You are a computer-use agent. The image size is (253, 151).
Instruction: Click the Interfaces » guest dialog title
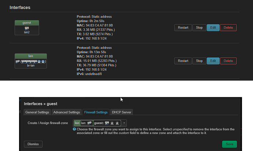40,104
